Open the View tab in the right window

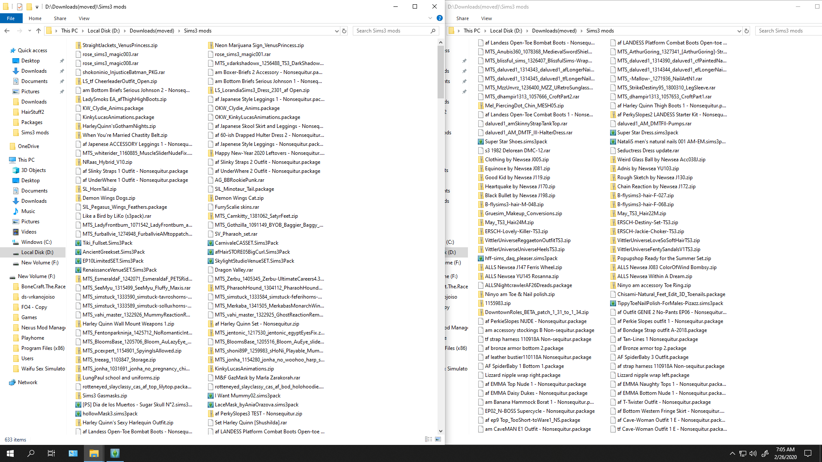486,18
